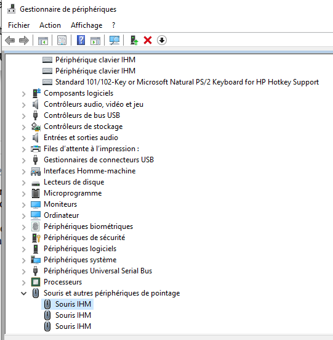Open the Action menu

[50, 25]
